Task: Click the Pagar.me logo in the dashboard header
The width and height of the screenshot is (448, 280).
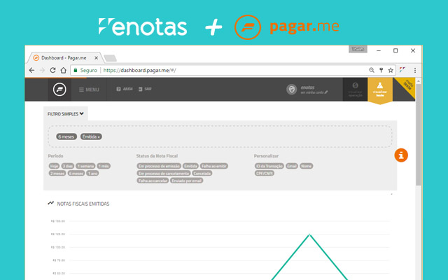Action: pyautogui.click(x=59, y=90)
